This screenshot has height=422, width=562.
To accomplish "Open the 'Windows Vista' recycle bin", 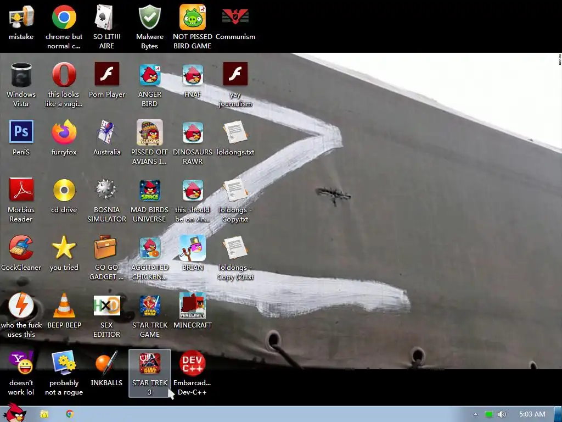I will [x=21, y=75].
